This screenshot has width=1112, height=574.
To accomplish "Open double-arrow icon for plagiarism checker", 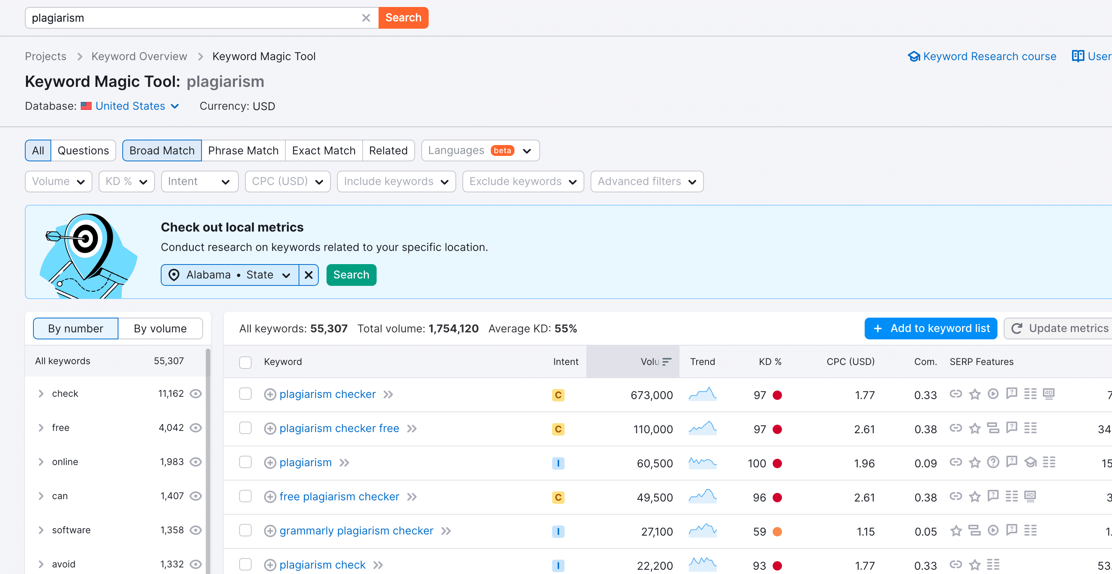I will [388, 394].
